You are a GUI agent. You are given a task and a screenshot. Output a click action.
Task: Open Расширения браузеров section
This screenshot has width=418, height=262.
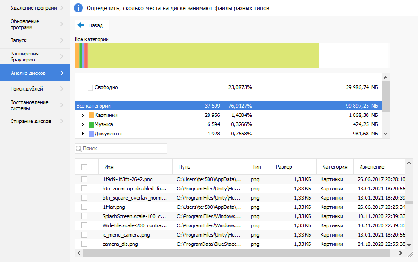pyautogui.click(x=35, y=56)
